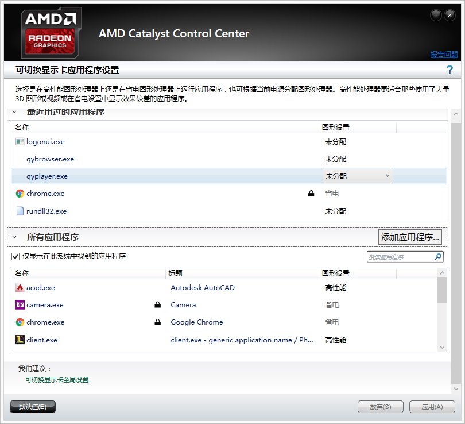
Task: Click the applications list scrollbar thumb
Action: click(442, 291)
